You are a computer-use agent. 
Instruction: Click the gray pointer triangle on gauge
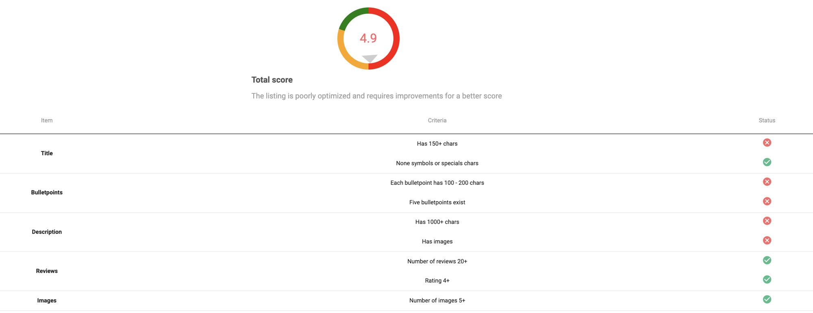tap(370, 58)
